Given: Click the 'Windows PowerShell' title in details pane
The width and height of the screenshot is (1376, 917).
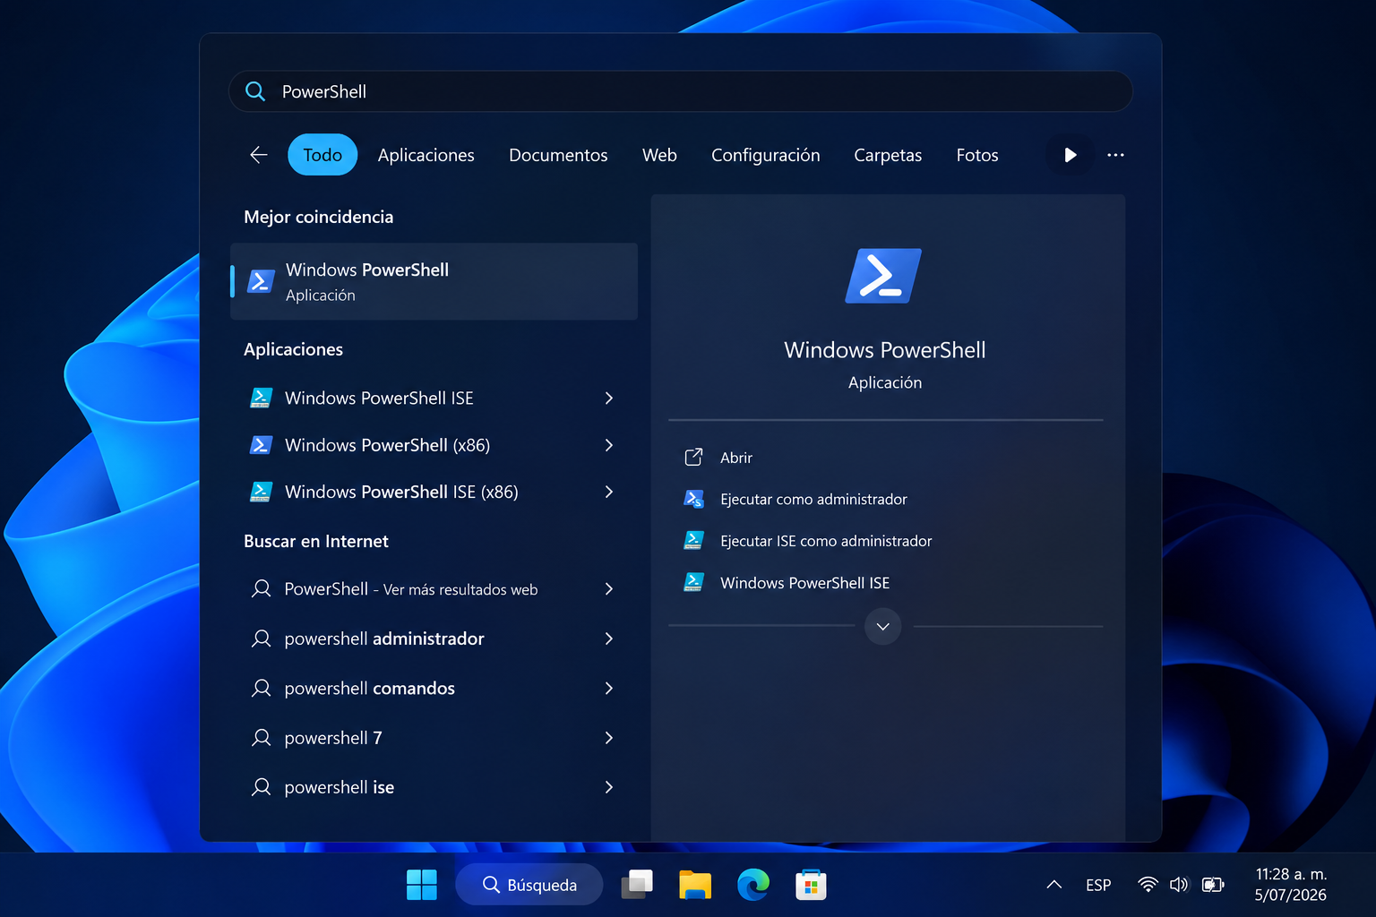Looking at the screenshot, I should coord(885,350).
